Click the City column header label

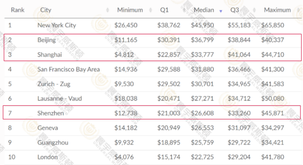[46, 10]
